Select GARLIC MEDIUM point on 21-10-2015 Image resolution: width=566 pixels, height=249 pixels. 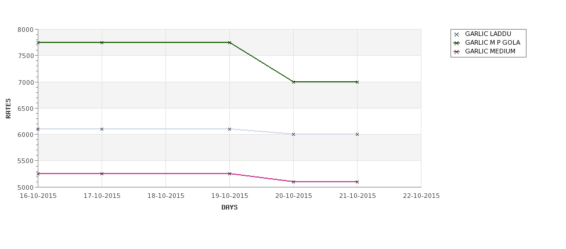[358, 182]
